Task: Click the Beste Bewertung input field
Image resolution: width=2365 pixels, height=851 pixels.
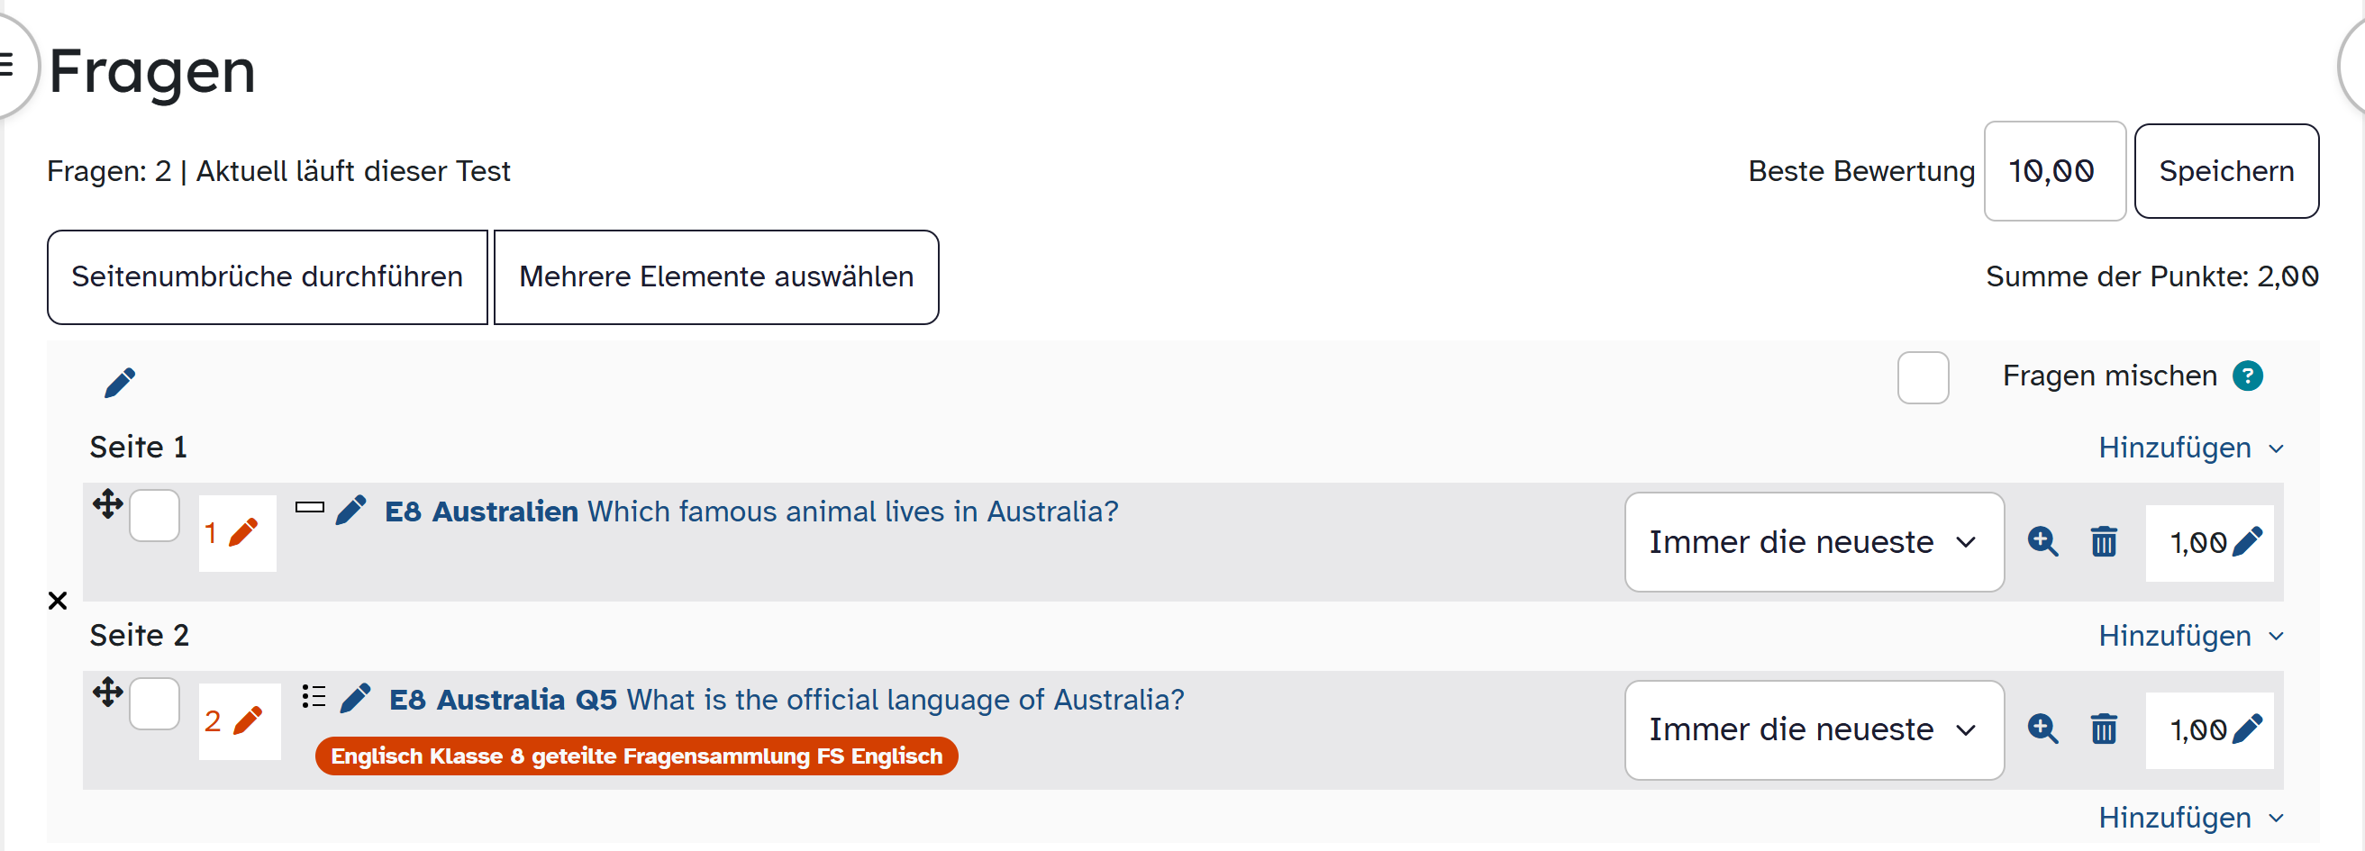Action: [x=2054, y=171]
